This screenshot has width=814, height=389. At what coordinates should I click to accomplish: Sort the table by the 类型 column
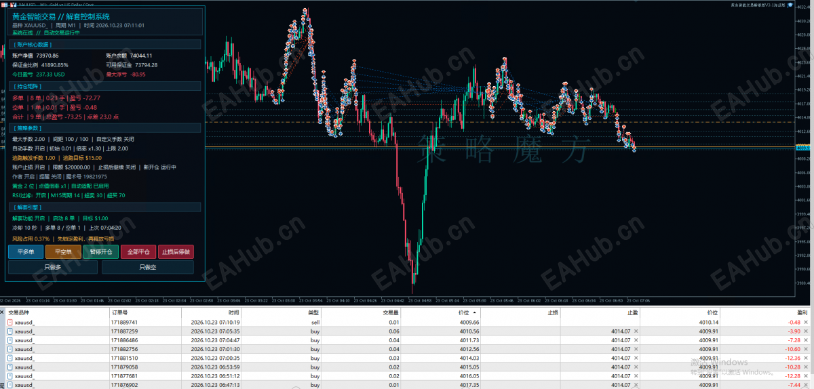pos(282,312)
